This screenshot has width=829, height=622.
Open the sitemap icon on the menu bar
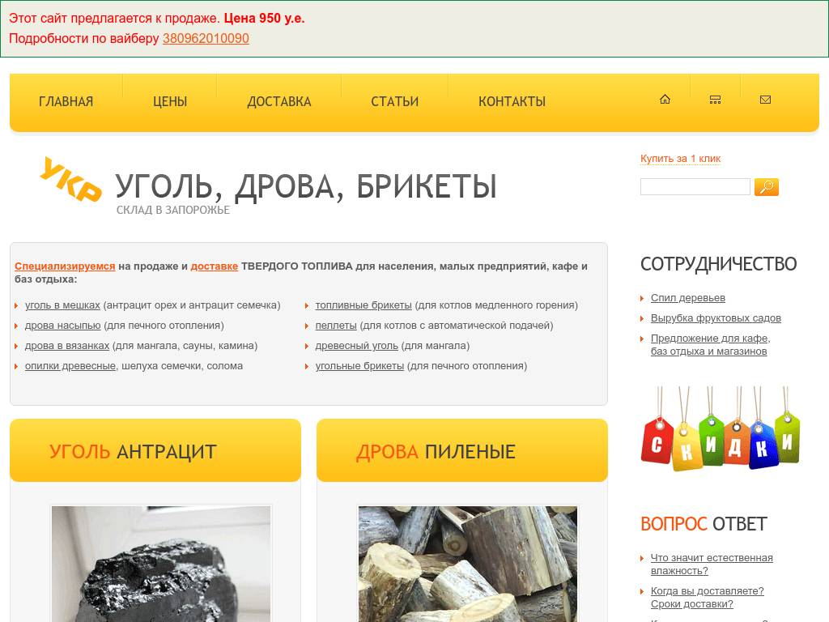715,99
